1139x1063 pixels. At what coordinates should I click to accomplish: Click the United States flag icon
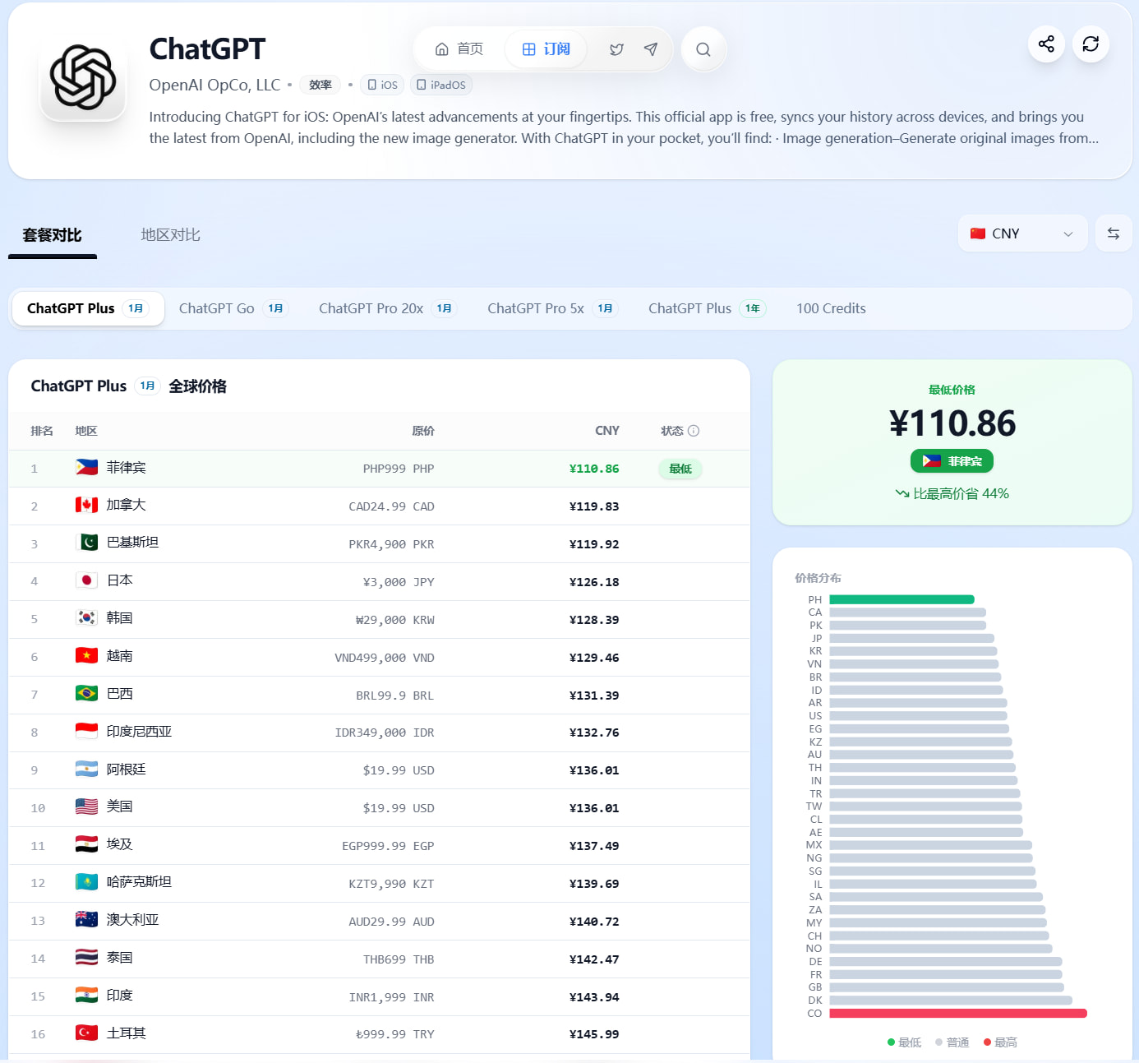point(86,806)
